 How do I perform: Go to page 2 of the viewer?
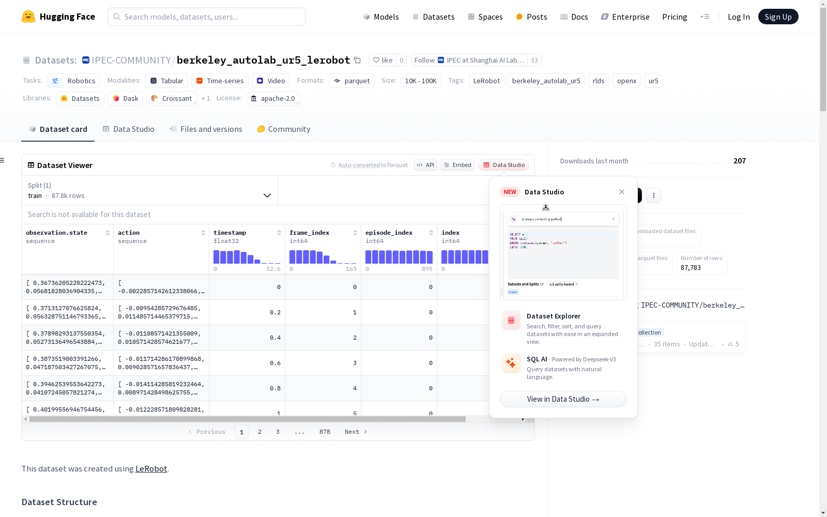point(259,432)
